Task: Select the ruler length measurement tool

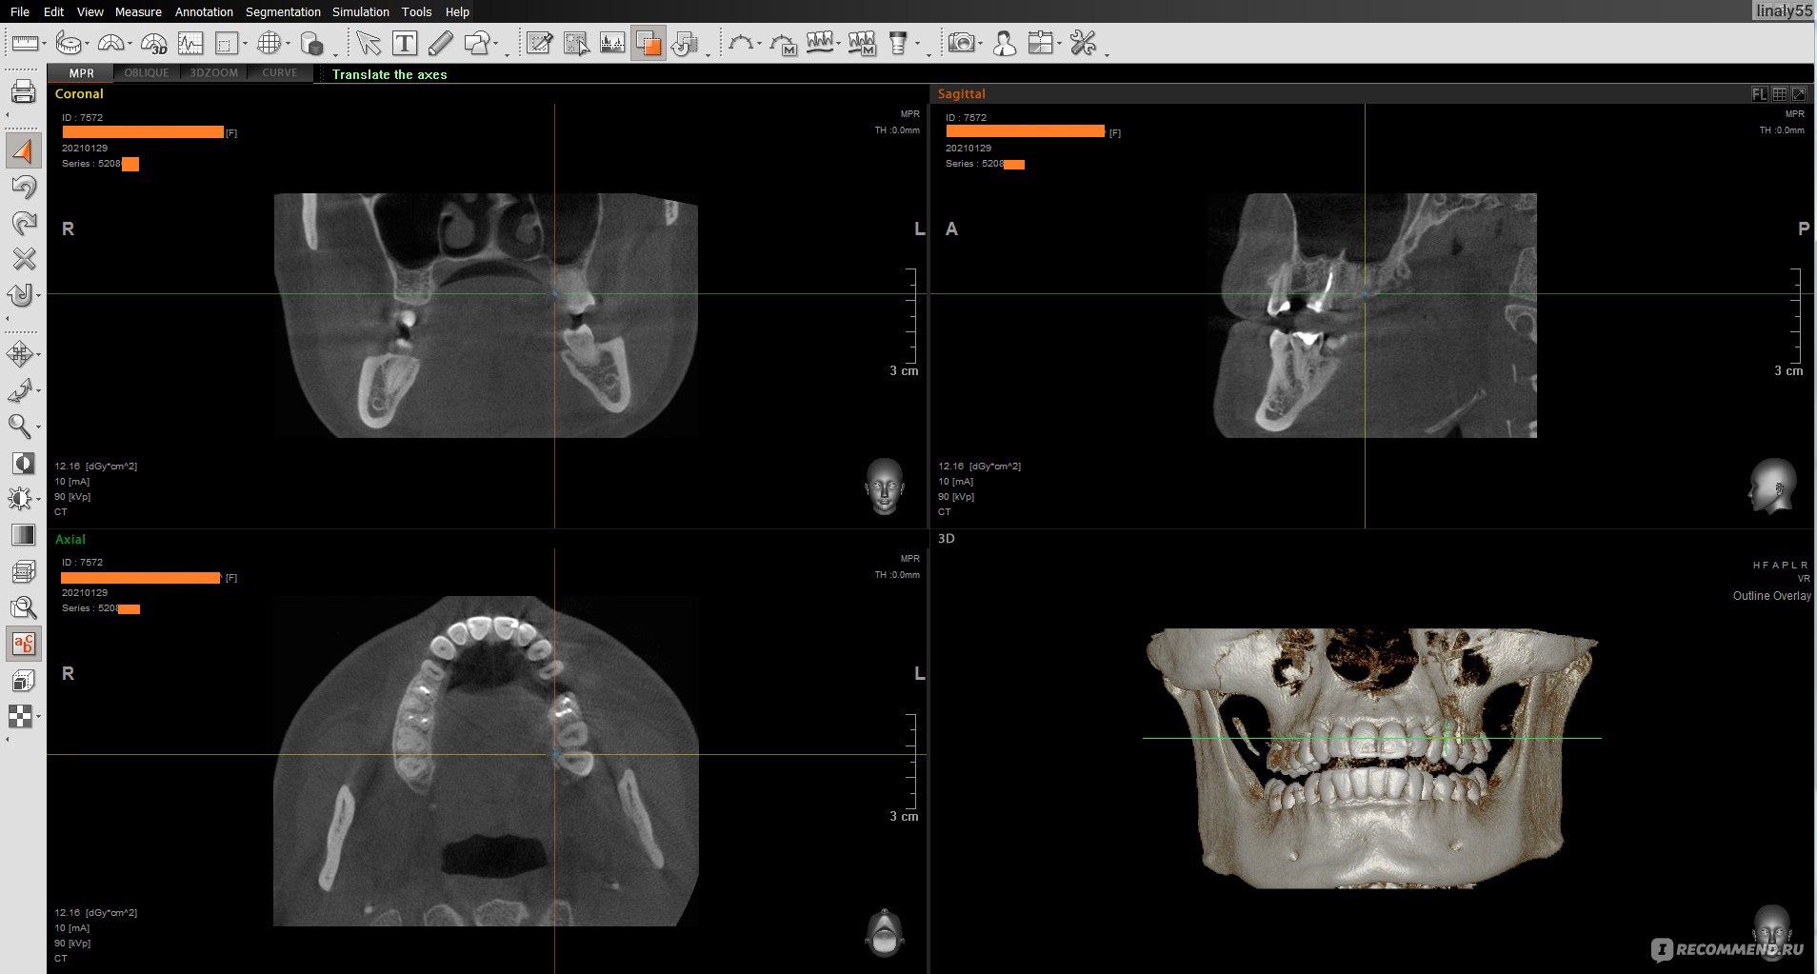Action: tap(24, 43)
